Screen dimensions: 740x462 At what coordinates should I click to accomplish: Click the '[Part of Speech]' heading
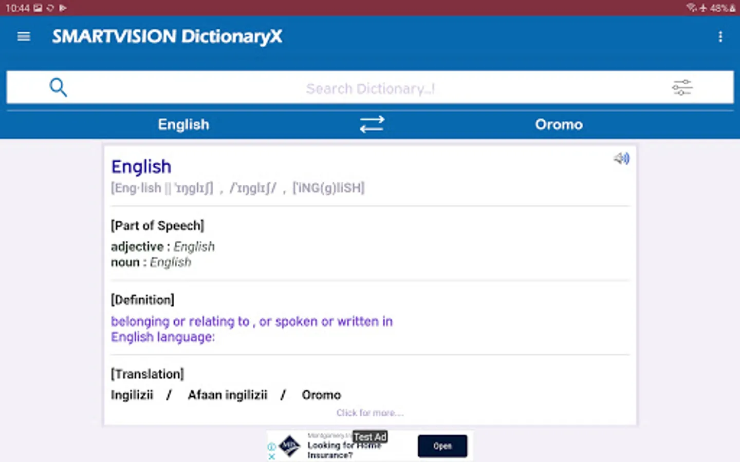[157, 225]
